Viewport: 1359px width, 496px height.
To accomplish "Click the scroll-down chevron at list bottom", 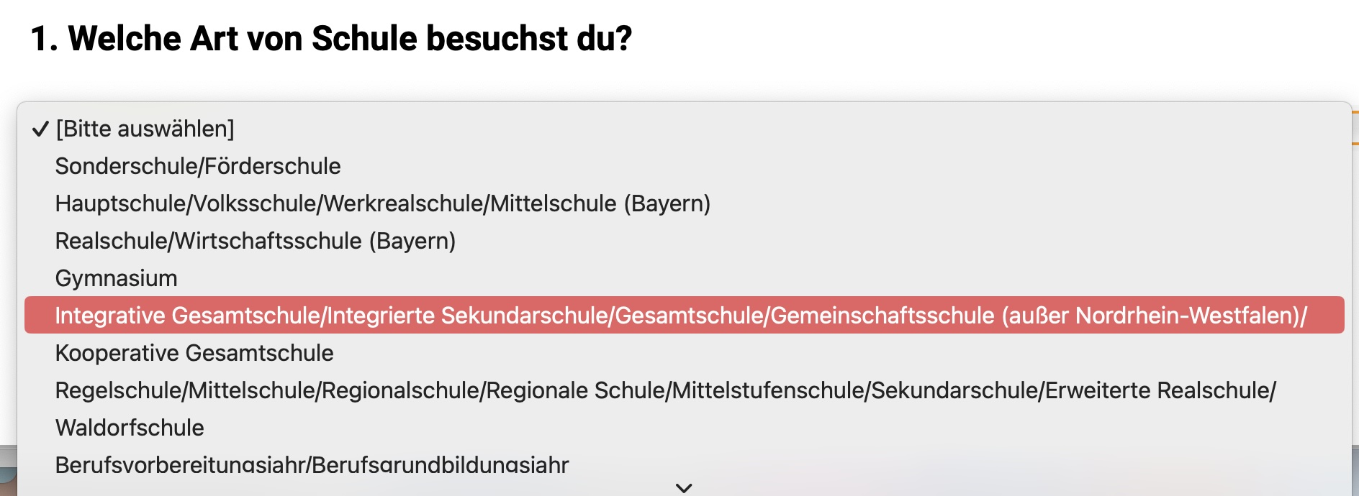I will pyautogui.click(x=684, y=488).
